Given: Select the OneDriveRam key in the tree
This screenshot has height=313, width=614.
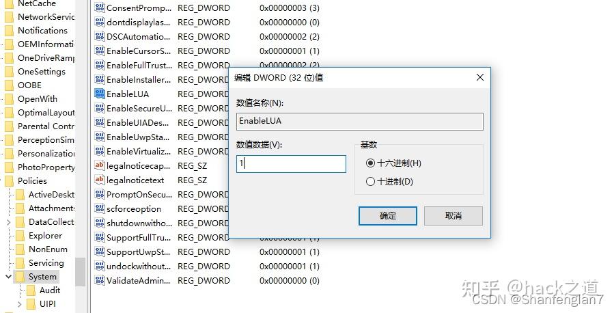Looking at the screenshot, I should [46, 58].
